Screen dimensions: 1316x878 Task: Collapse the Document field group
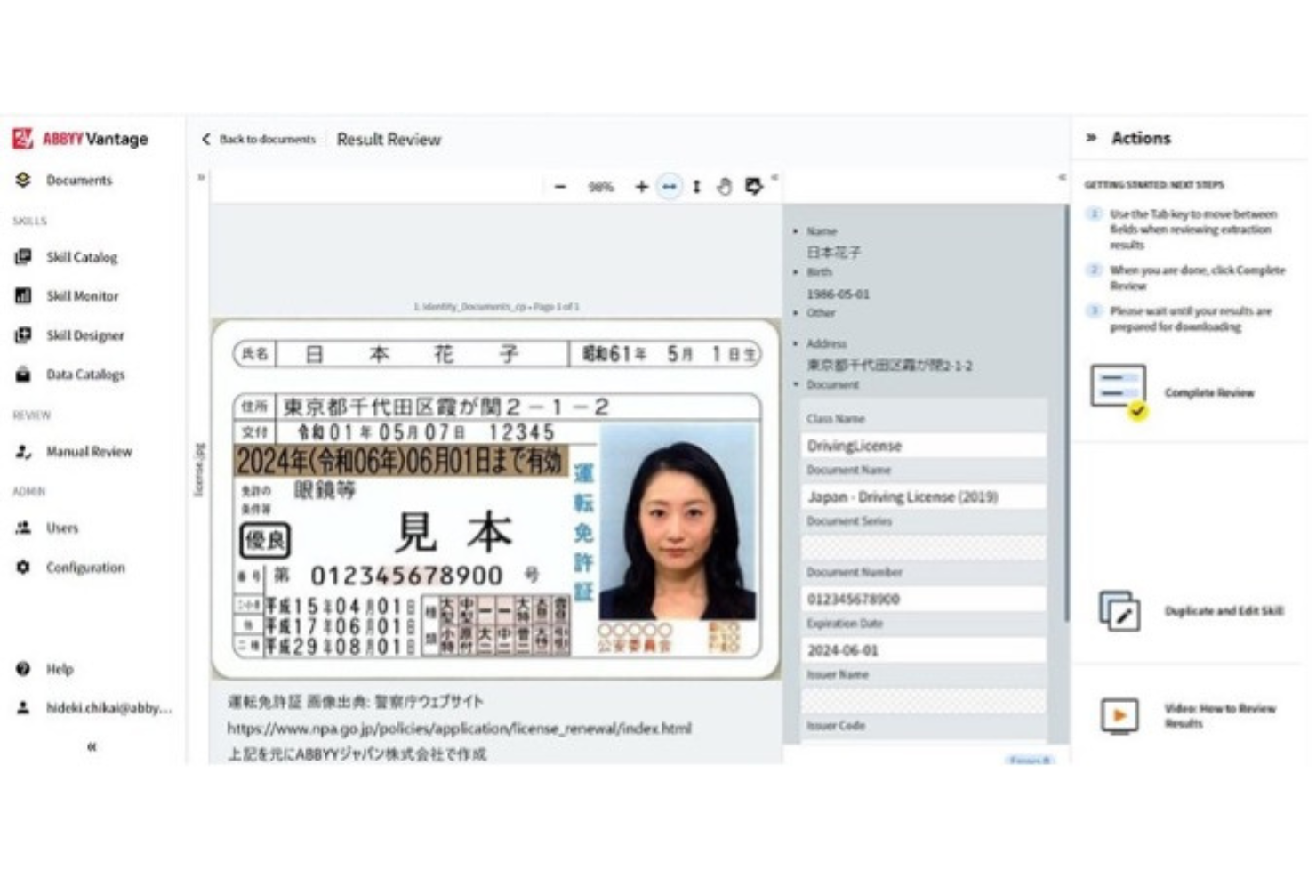(796, 384)
